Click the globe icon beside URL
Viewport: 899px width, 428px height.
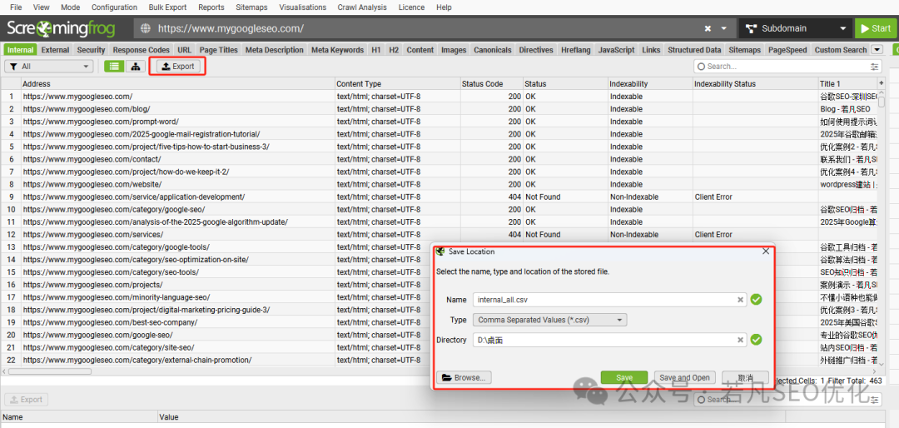(145, 28)
